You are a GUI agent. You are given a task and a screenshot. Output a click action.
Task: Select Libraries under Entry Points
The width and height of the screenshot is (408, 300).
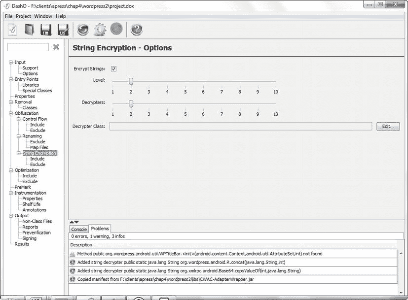click(x=31, y=85)
